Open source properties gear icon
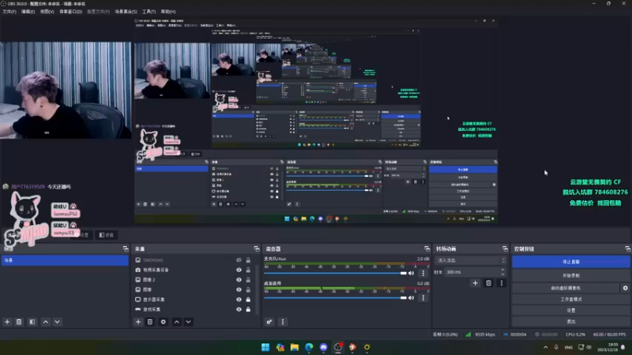The width and height of the screenshot is (632, 355). [x=164, y=322]
